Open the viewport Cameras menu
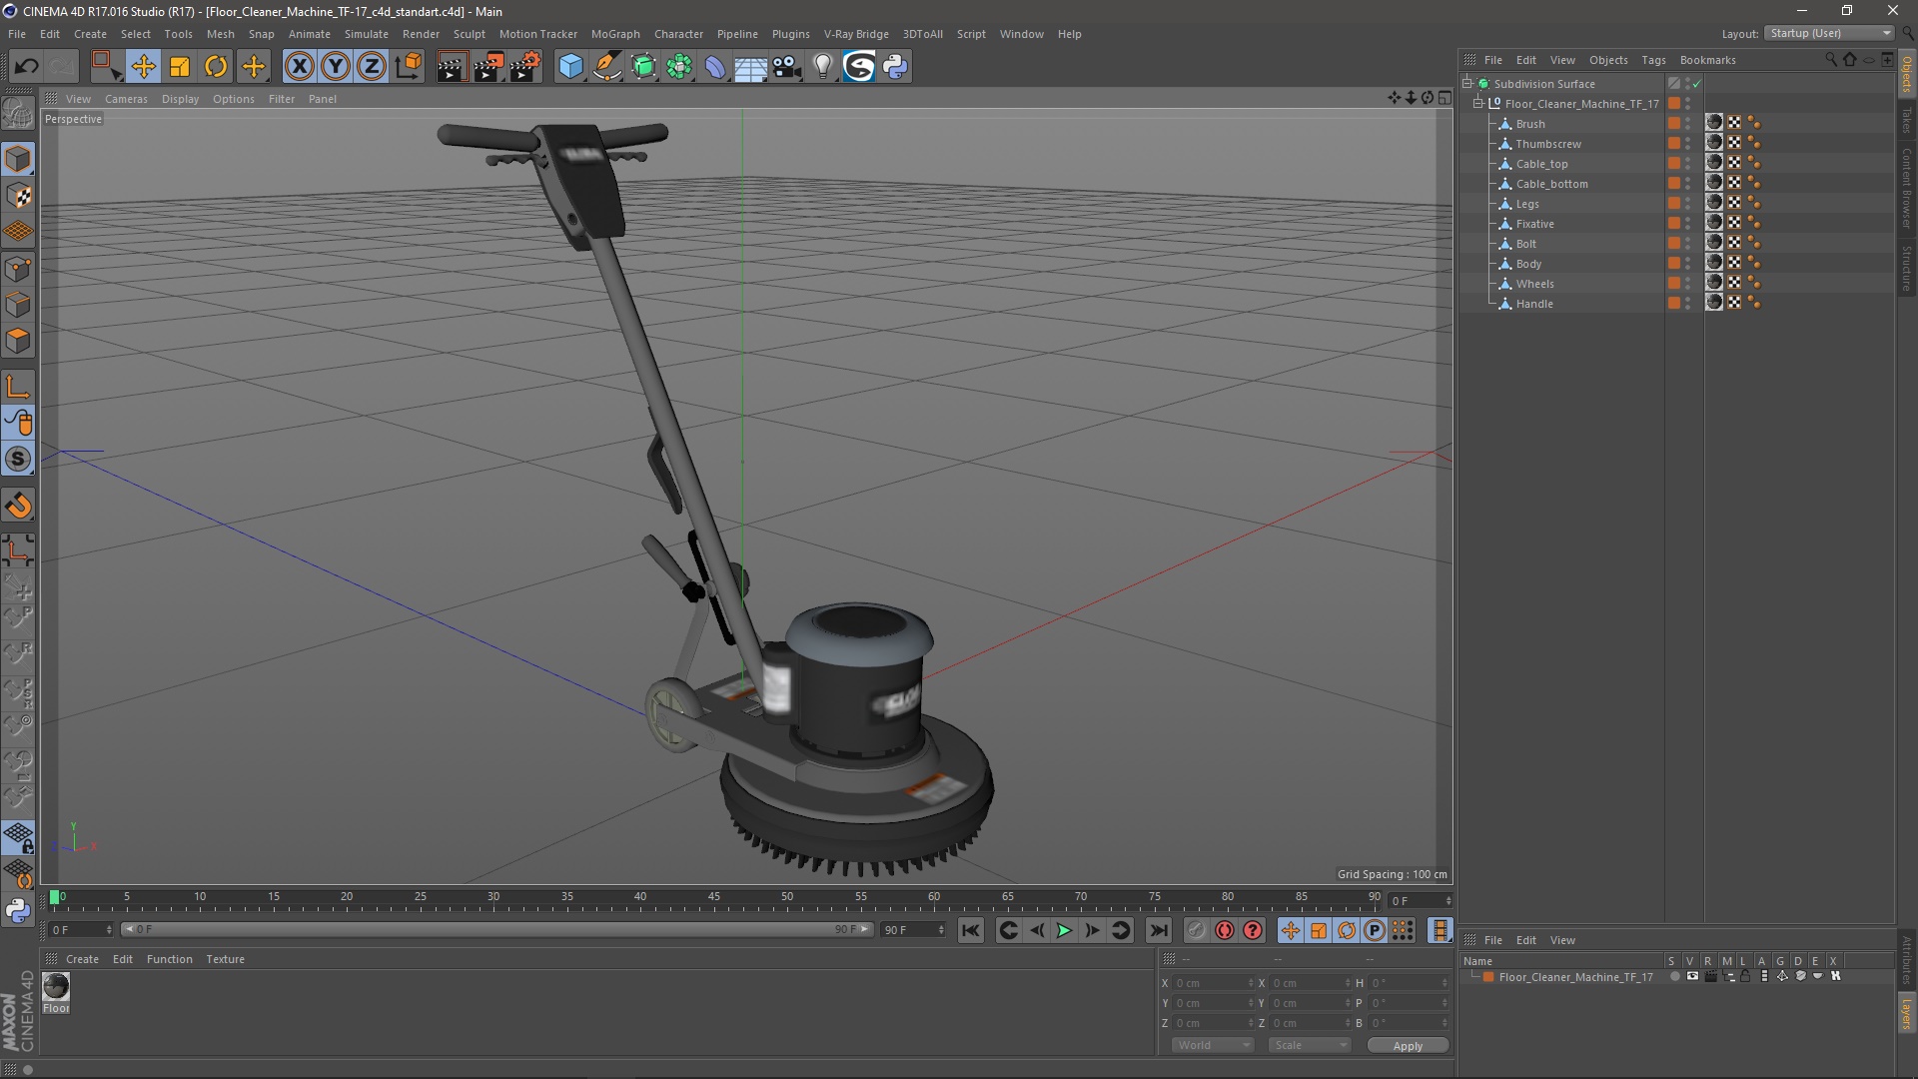Viewport: 1918px width, 1079px height. (126, 99)
